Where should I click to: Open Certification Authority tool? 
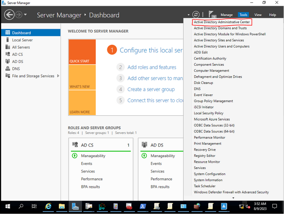(210, 58)
